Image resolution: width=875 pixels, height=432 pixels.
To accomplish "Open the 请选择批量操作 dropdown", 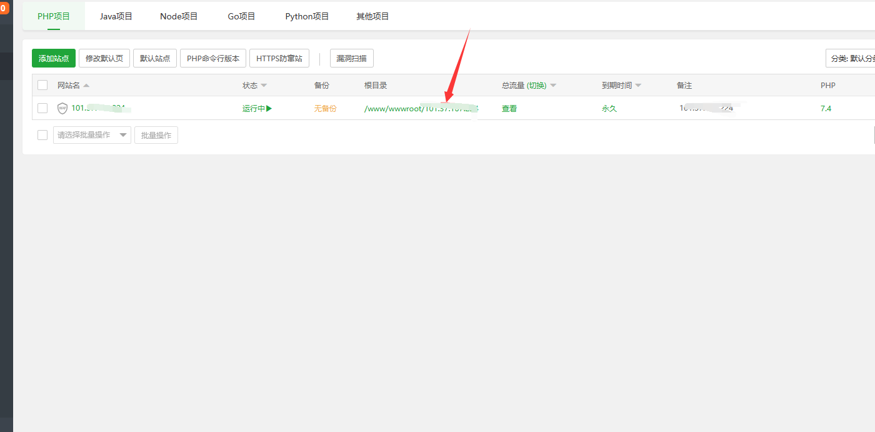I will click(x=92, y=135).
